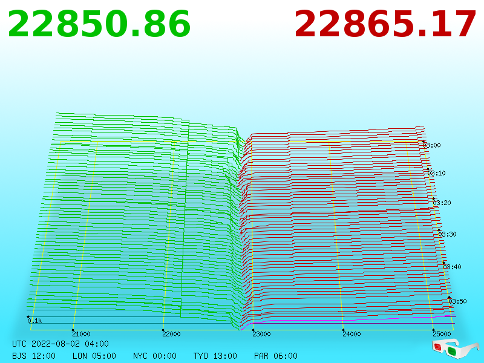This screenshot has height=363, width=484.
Task: Click the 03:20 time axis marker
Action: (x=442, y=203)
